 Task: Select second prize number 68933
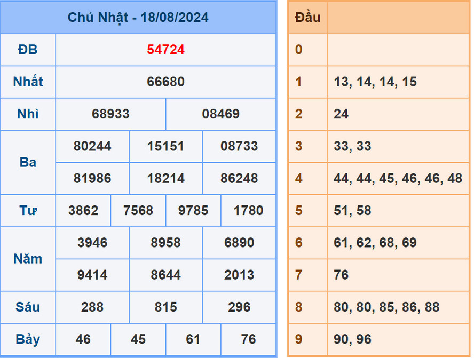click(110, 114)
